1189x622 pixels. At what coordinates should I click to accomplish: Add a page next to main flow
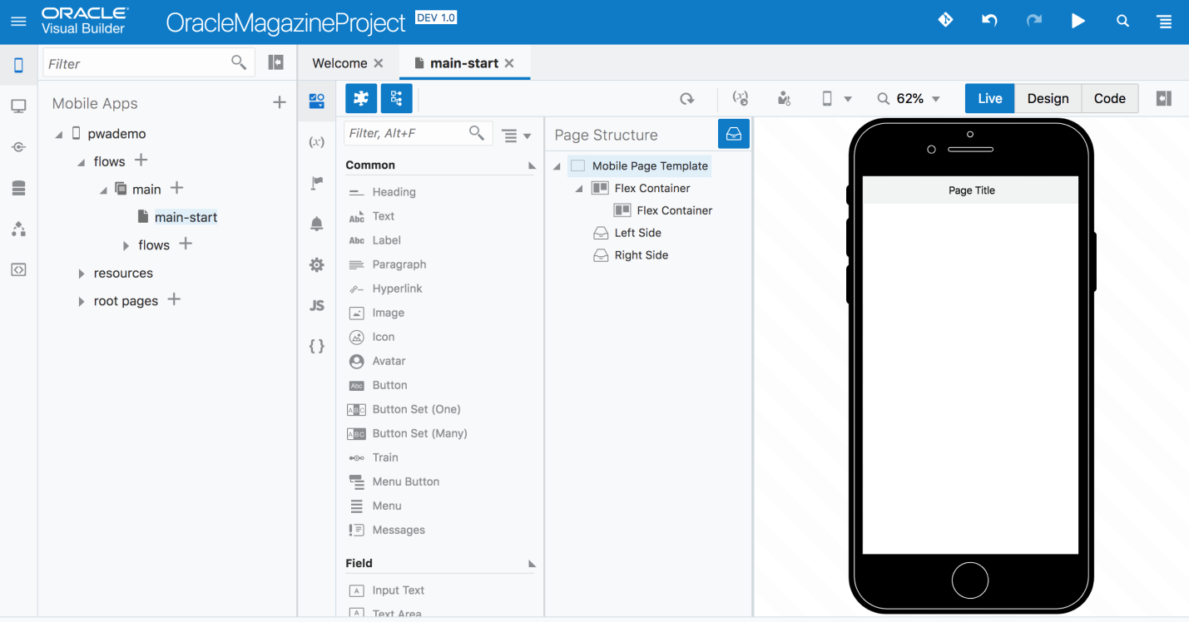click(176, 188)
